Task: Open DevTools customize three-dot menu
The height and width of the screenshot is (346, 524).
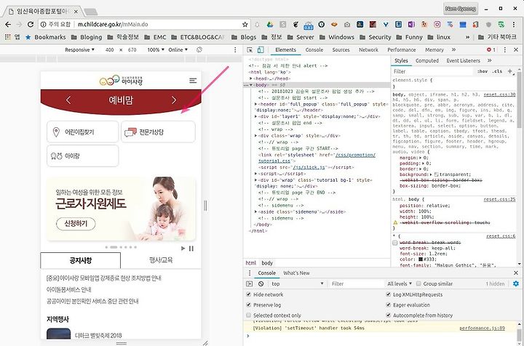Action: pyautogui.click(x=505, y=49)
